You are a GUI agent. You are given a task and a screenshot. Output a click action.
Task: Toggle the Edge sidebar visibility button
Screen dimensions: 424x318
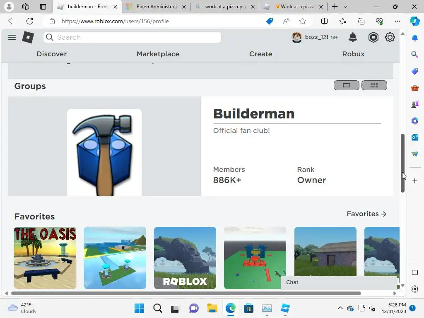(414, 272)
